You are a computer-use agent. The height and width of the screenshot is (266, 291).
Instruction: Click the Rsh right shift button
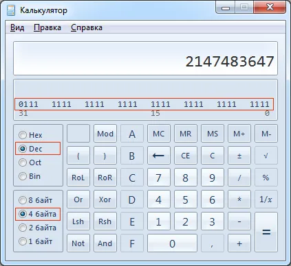tap(105, 221)
